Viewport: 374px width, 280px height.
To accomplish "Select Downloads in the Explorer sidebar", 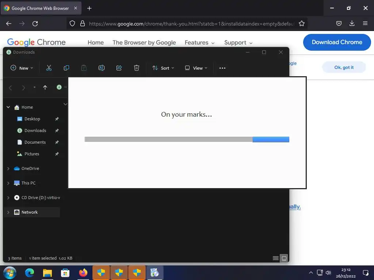I will coord(35,131).
